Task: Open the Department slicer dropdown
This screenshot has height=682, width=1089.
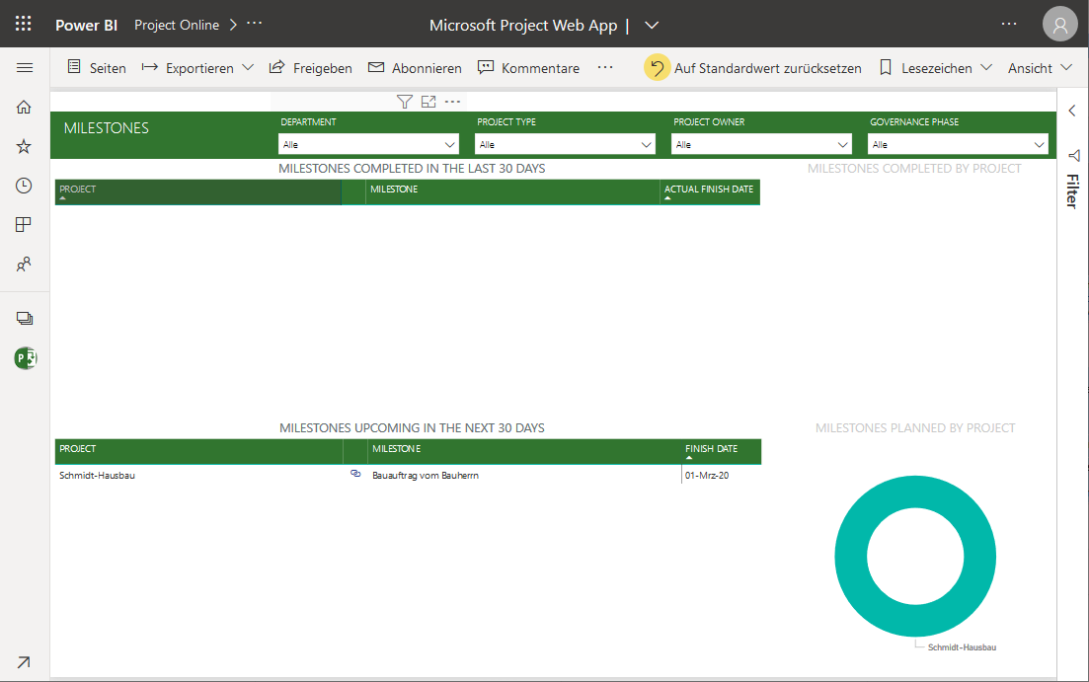Action: [368, 144]
